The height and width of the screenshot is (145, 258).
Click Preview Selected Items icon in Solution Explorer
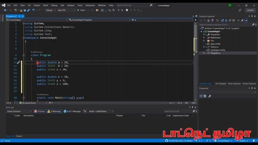pyautogui.click(x=246, y=21)
